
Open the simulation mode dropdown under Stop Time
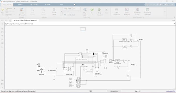72,12
